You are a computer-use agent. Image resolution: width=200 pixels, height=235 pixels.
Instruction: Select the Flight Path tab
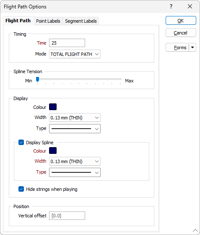coord(18,21)
